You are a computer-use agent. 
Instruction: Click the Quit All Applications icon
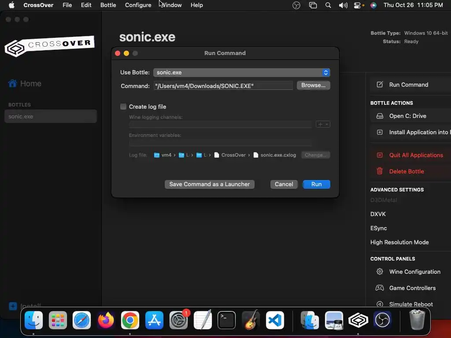380,155
